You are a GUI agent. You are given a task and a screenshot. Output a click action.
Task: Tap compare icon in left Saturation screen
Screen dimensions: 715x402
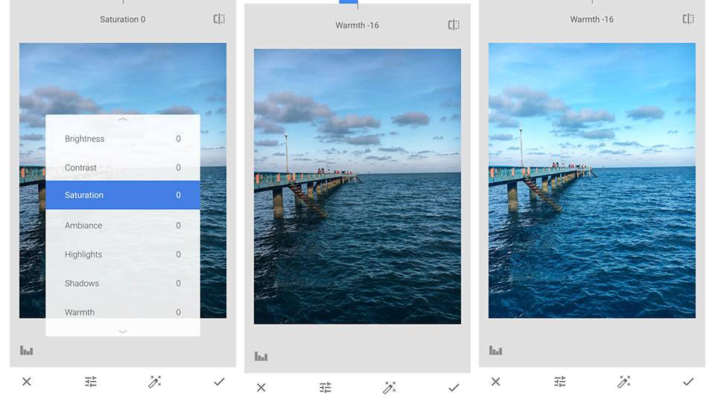point(219,19)
